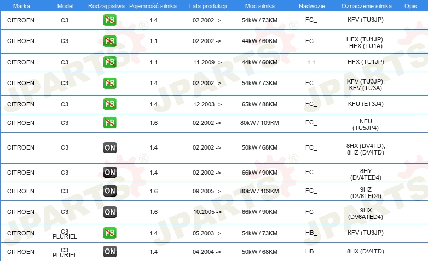Click the production date 12.2003 ->
428x261 pixels.
pos(207,104)
